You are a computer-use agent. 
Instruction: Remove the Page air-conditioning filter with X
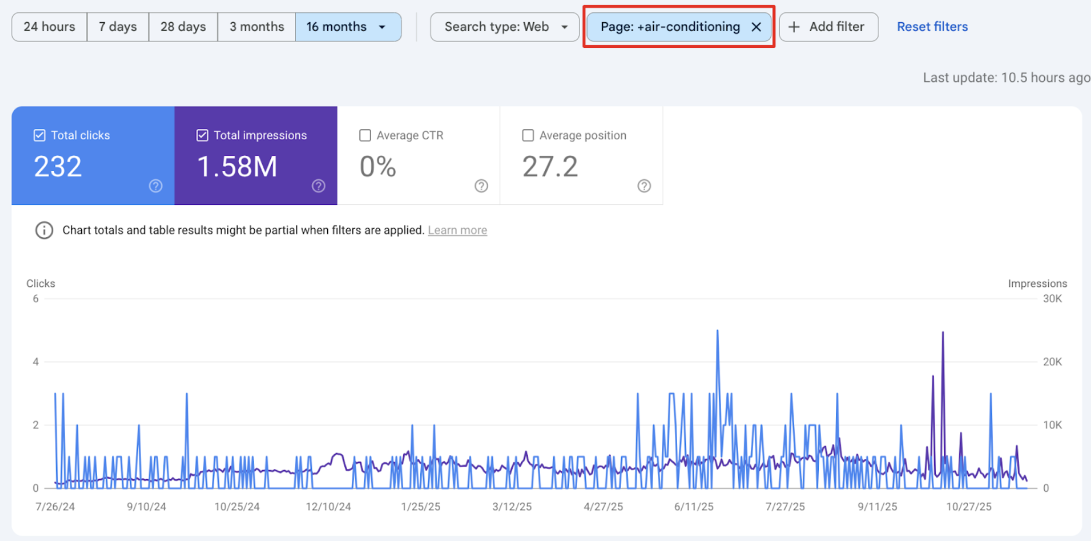coord(756,27)
